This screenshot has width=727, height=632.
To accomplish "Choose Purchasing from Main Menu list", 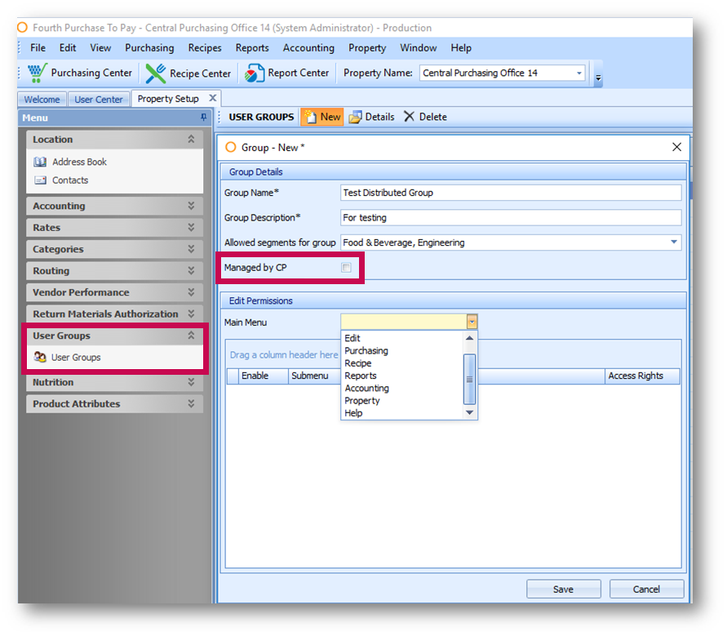I will (x=366, y=351).
